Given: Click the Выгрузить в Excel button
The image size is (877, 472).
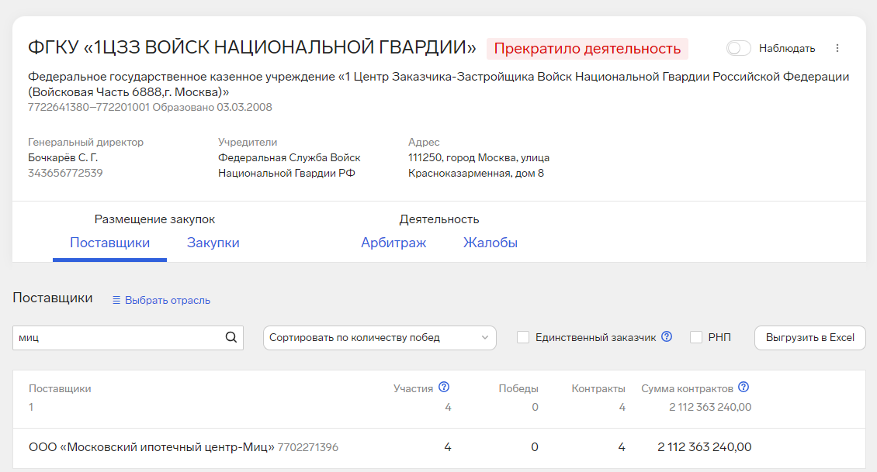Looking at the screenshot, I should [x=810, y=338].
